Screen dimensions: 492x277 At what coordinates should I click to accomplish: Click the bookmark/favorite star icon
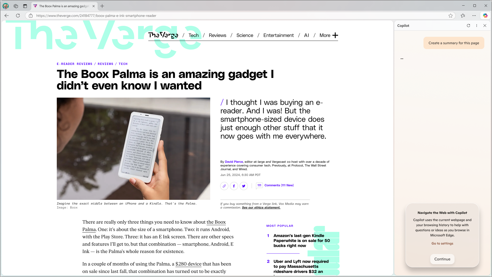click(451, 16)
